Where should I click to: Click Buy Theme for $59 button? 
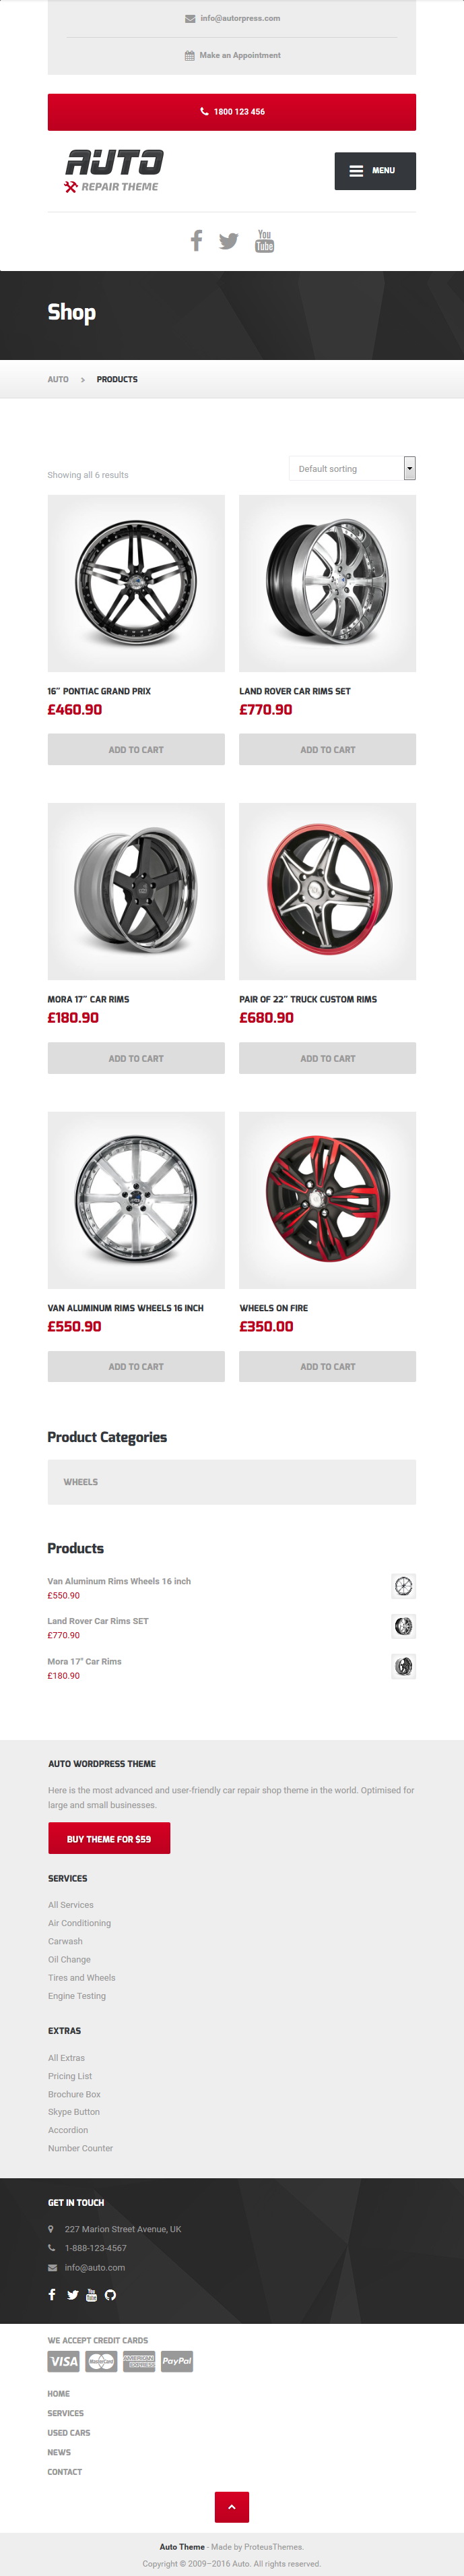109,1838
